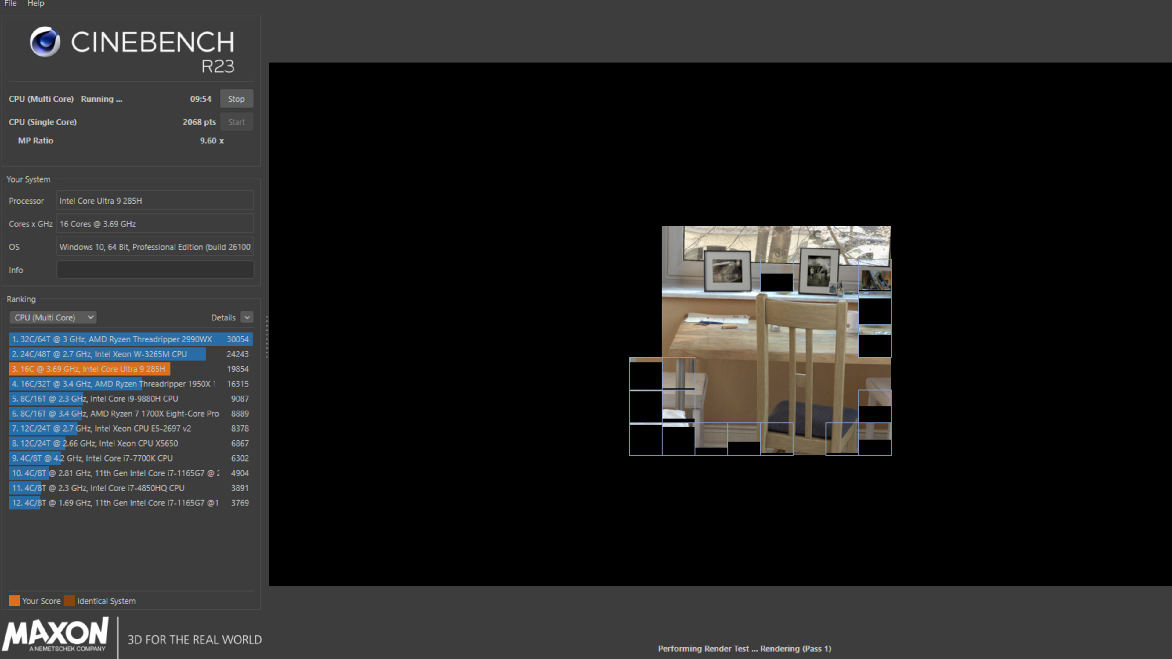
Task: Click the score 30054 value
Action: tap(237, 339)
